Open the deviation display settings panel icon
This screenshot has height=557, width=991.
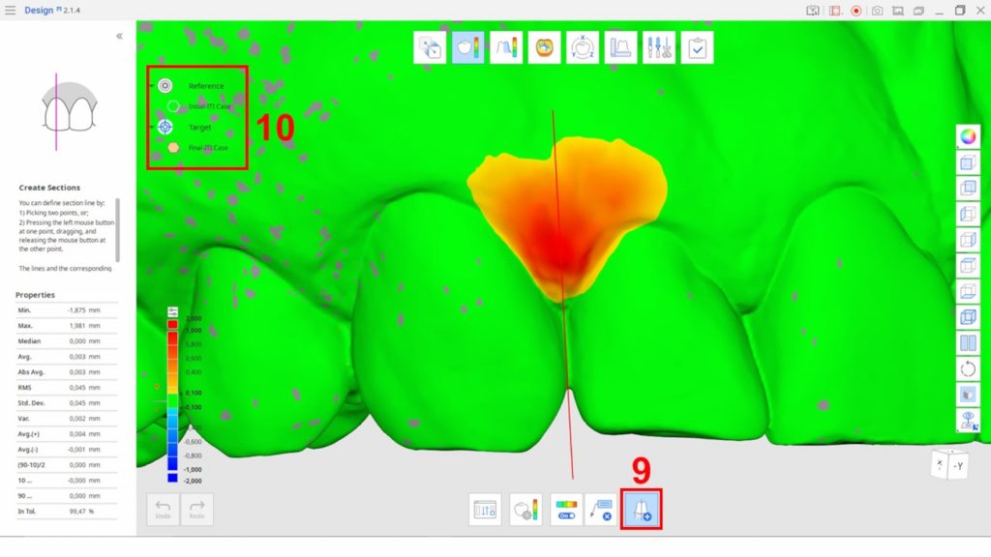coord(485,510)
